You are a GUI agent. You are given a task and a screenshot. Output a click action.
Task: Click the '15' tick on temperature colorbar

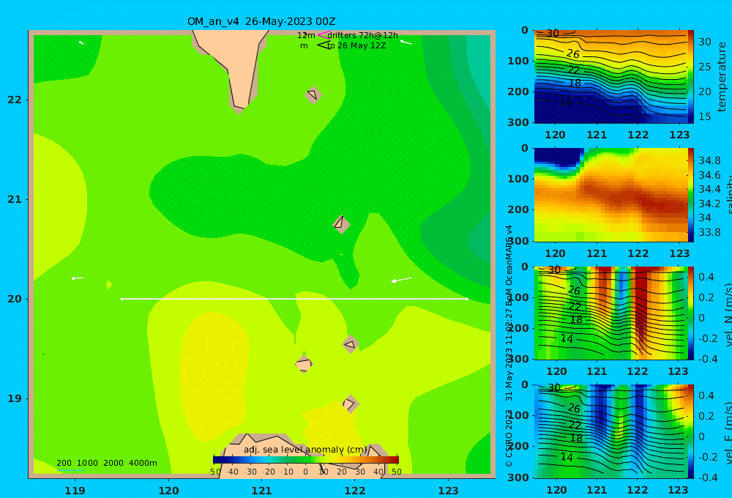coord(704,116)
